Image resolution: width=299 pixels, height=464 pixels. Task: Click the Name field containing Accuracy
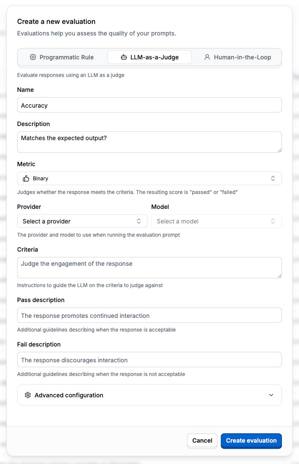[x=149, y=105]
